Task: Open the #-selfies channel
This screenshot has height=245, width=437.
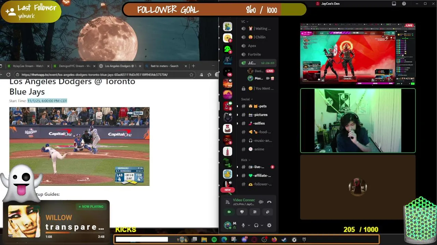Action: click(258, 123)
